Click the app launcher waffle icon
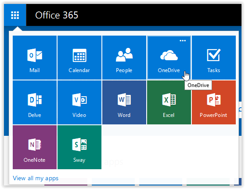Screen dimensions: 245x189 coord(15,15)
